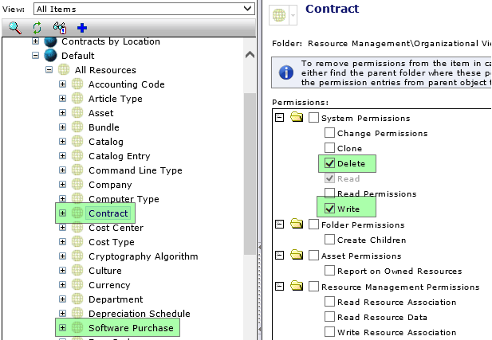Click the Resource Management Permissions folder icon
492x340 pixels.
click(x=297, y=286)
